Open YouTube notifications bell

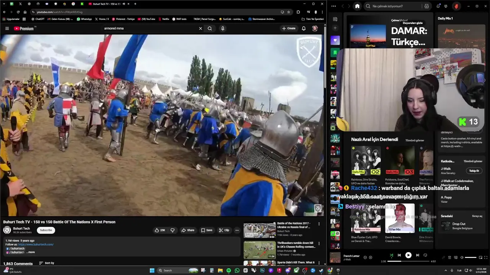(x=304, y=28)
